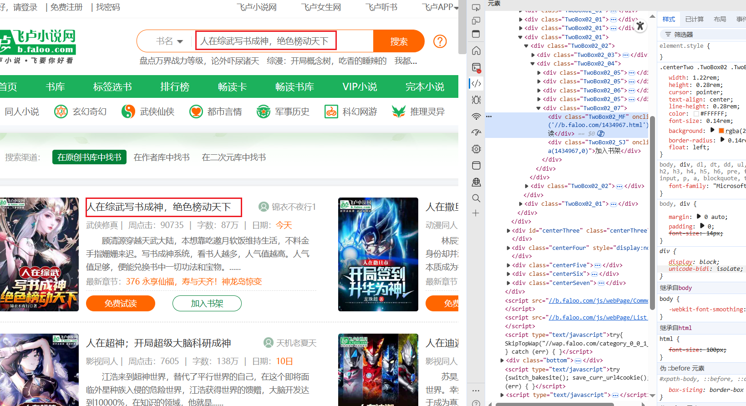
Task: Open the 完本小说 nav menu item
Action: click(x=425, y=86)
